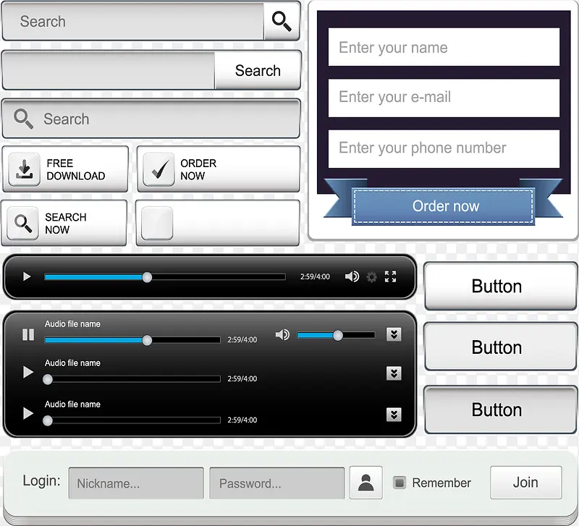Expand the third audio track's dropdown arrow
Screen dimensions: 579x526
click(x=394, y=415)
